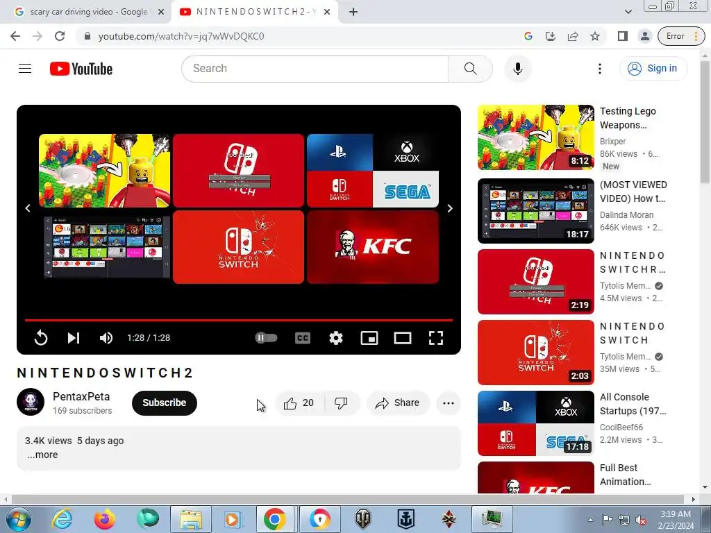Enter full screen mode

(436, 338)
